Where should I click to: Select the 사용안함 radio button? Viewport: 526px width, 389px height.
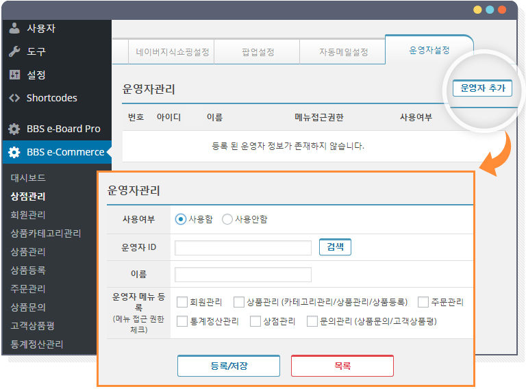pos(227,219)
